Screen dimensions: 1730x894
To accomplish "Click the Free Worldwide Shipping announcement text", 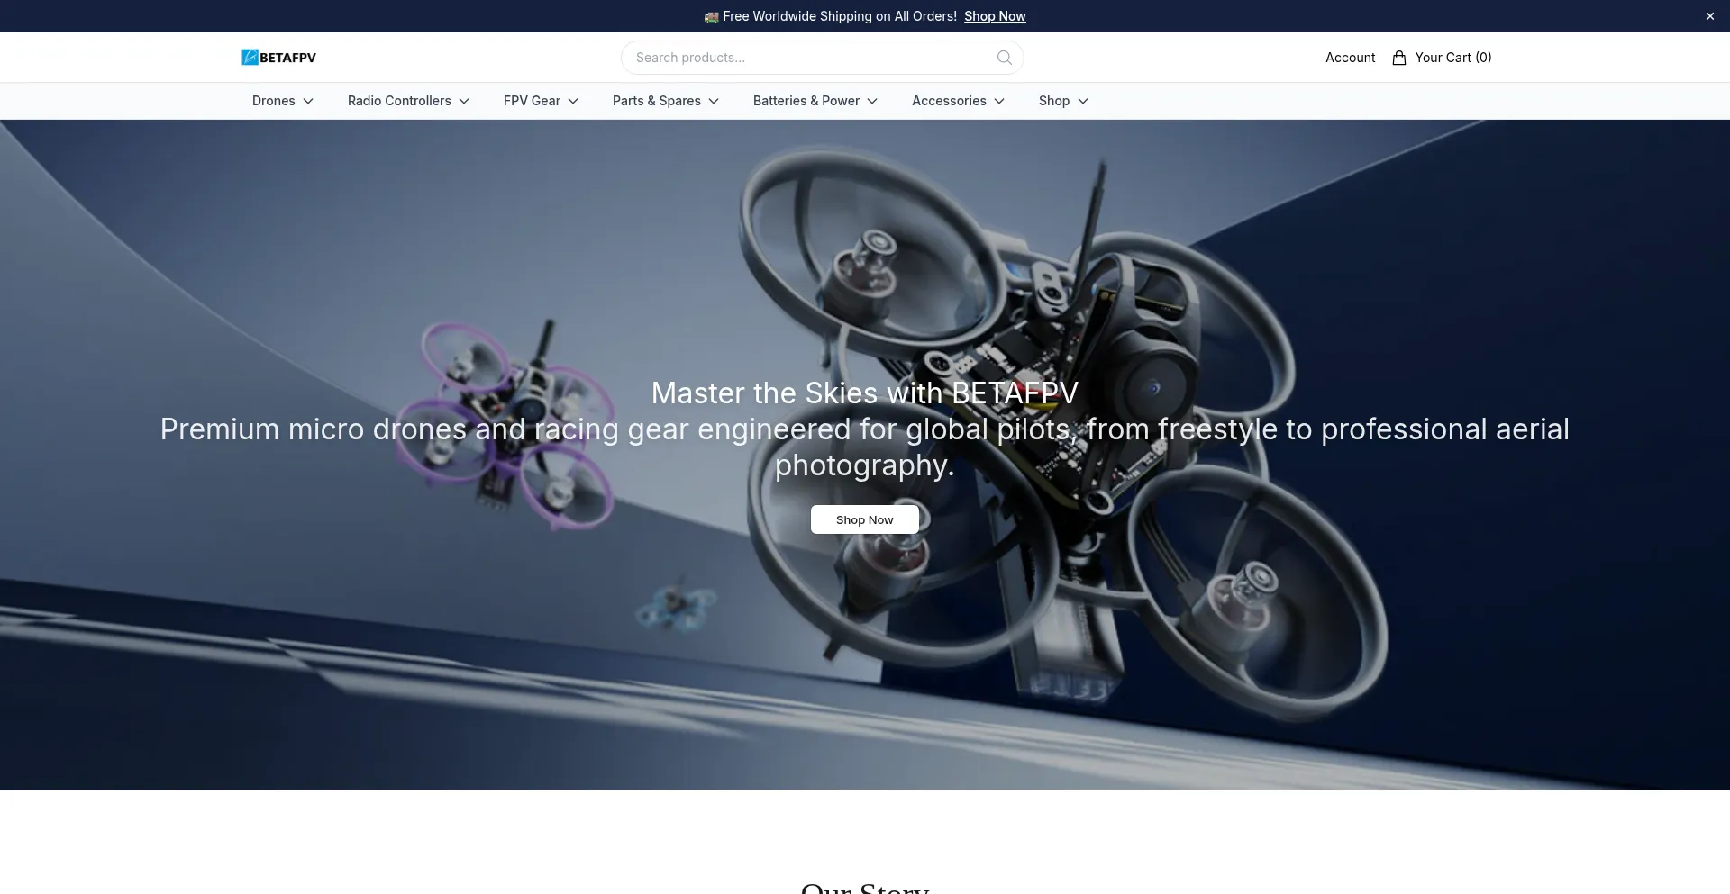I will coord(831,16).
